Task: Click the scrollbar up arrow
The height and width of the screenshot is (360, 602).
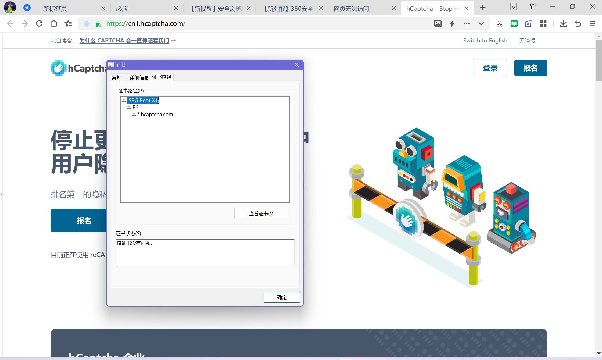Action: (599, 36)
